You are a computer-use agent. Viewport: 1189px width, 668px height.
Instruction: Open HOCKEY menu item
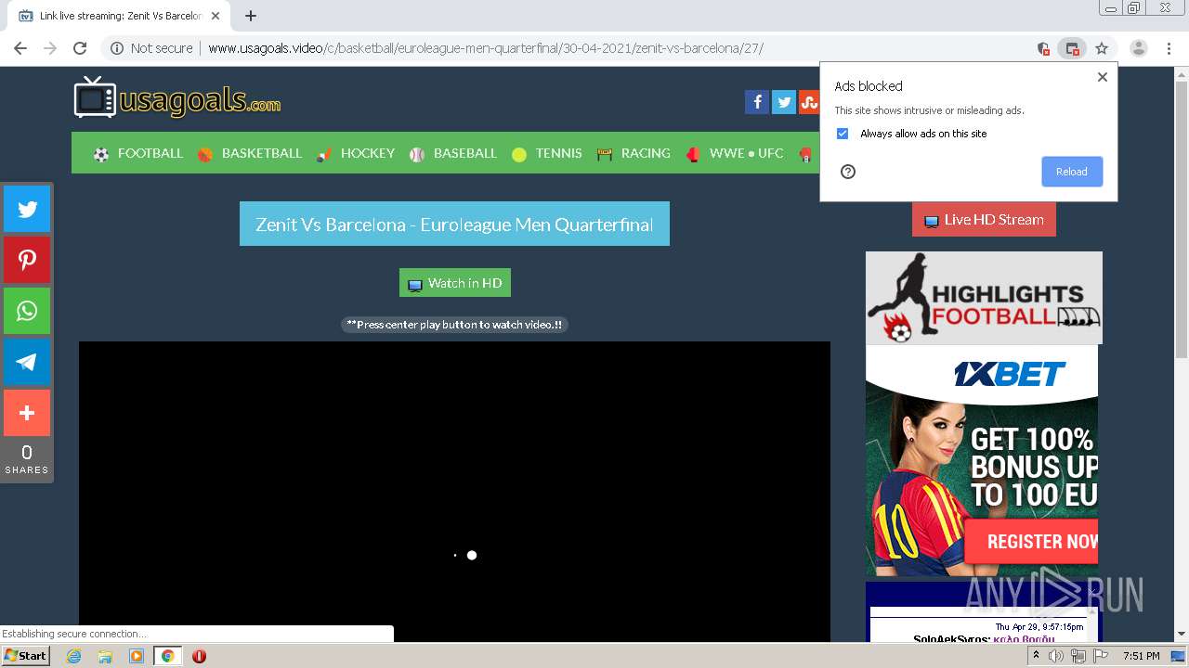click(356, 153)
